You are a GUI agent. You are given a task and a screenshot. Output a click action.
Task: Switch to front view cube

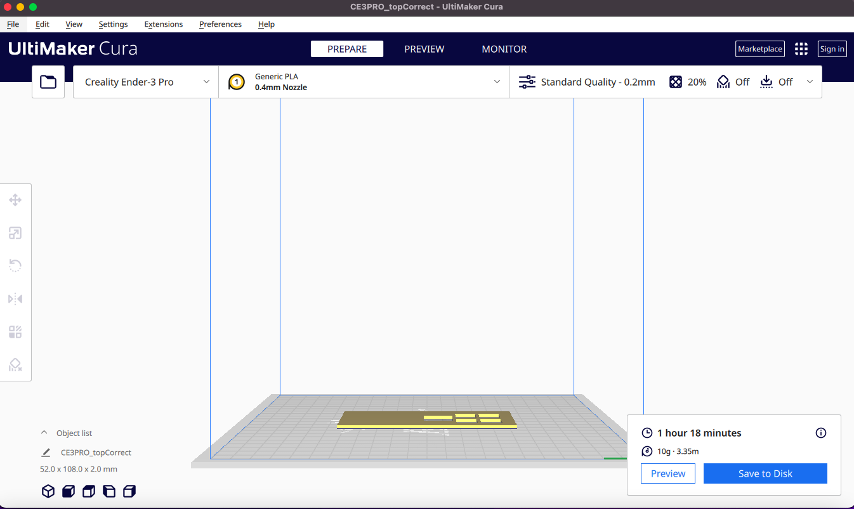click(x=69, y=491)
